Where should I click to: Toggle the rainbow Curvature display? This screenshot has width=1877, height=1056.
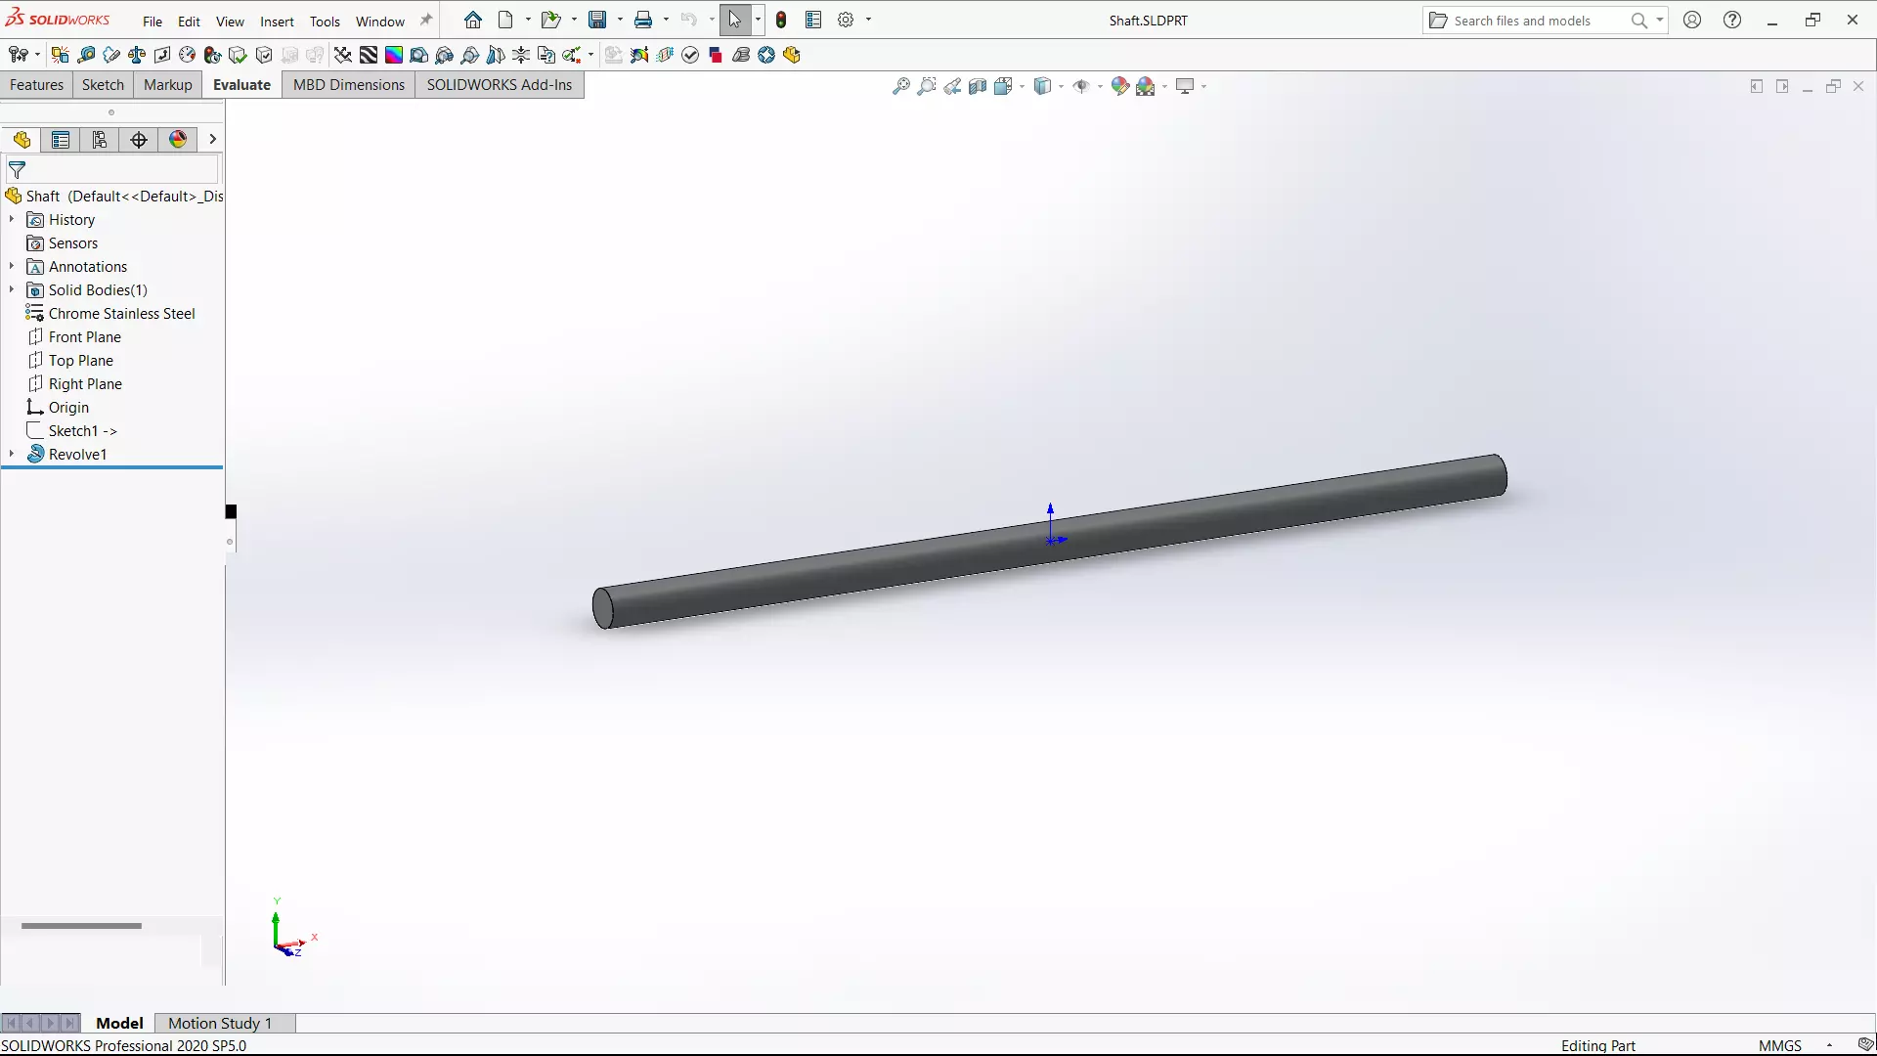point(394,55)
